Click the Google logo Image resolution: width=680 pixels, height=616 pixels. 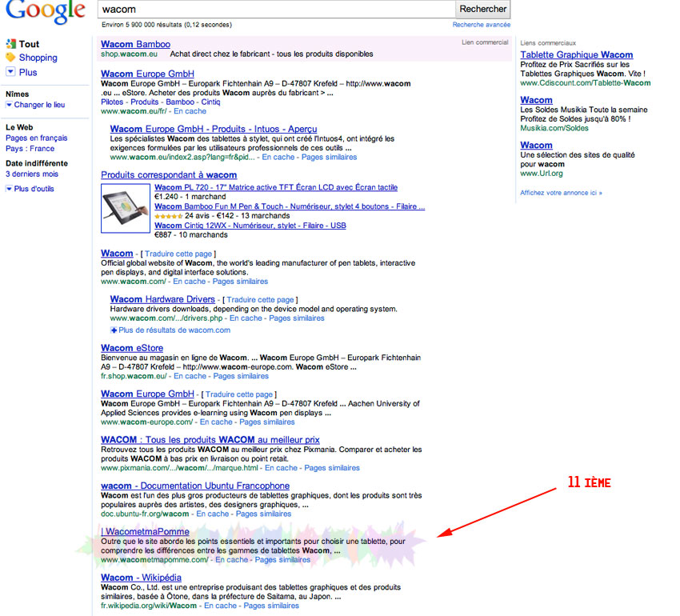[x=46, y=11]
